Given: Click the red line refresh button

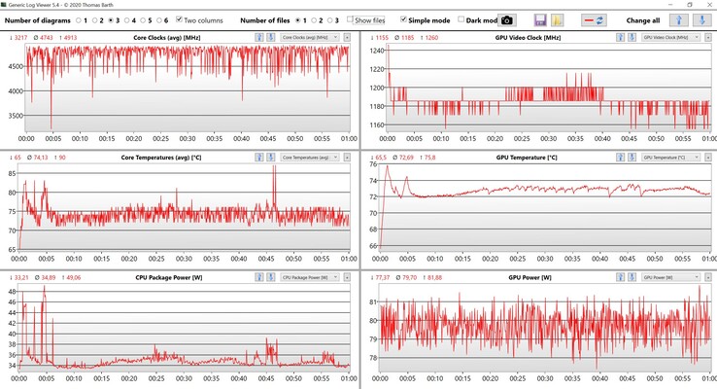Looking at the screenshot, I should pos(594,20).
